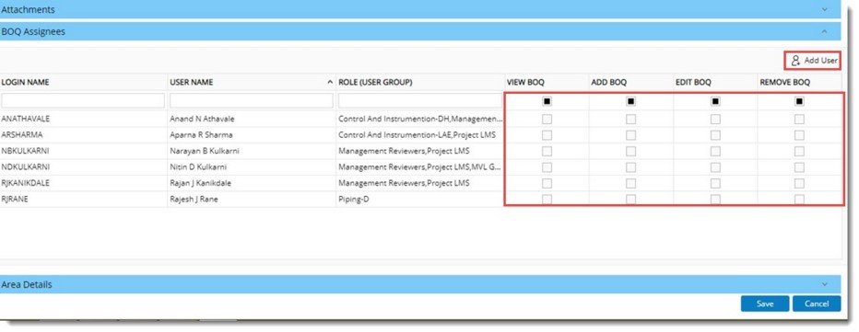
Task: Check REMOVE BOQ for ARSHARMA
Action: pos(800,134)
